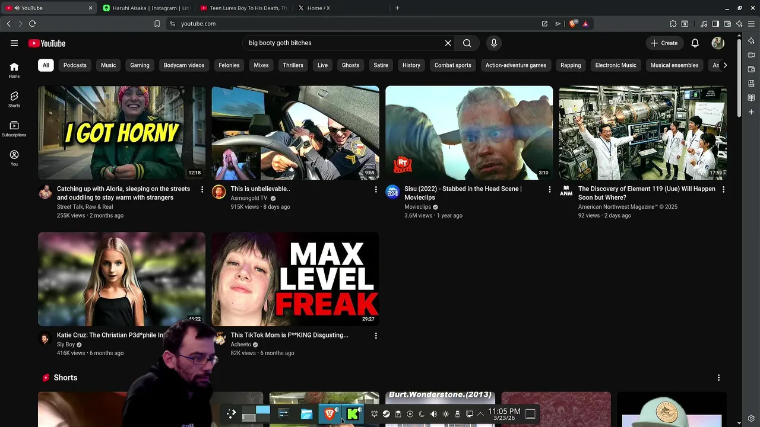This screenshot has height=427, width=760.
Task: Clear the search box with the X
Action: tap(448, 43)
